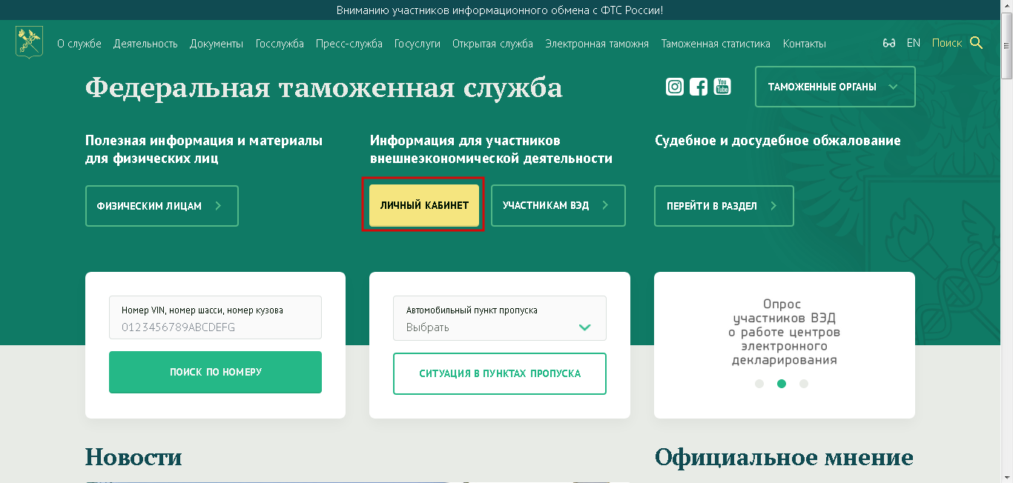The height and width of the screenshot is (483, 1013).
Task: Open the Госслужба menu
Action: 280,44
